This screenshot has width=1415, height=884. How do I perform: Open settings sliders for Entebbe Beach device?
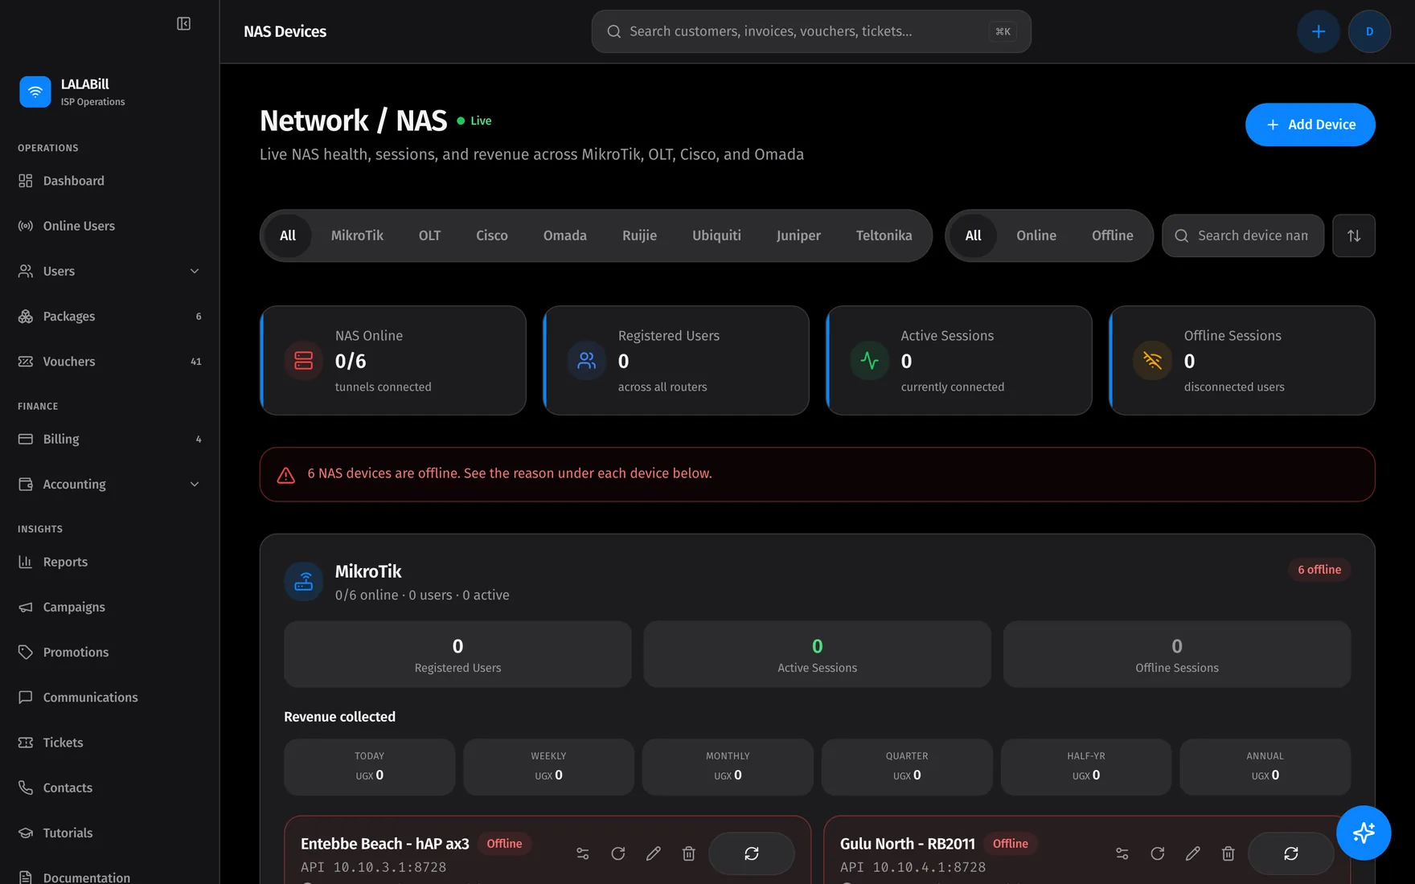[x=583, y=853]
